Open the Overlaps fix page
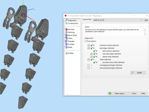This screenshot has height=112, width=149. (x=71, y=44)
